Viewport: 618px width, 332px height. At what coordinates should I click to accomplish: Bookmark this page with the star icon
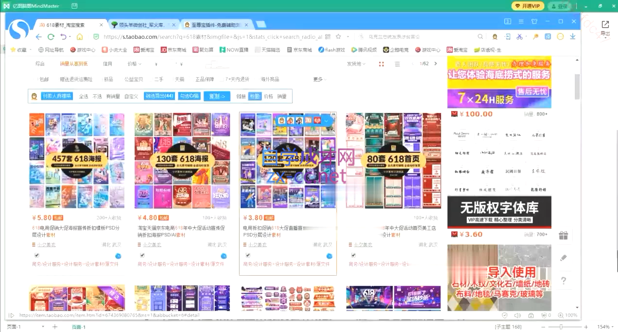pos(338,37)
